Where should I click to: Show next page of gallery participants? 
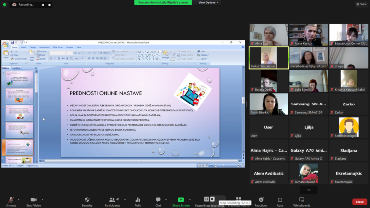(309, 190)
